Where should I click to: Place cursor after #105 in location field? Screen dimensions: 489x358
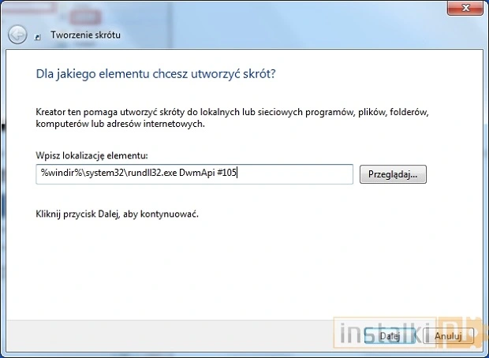tap(238, 174)
